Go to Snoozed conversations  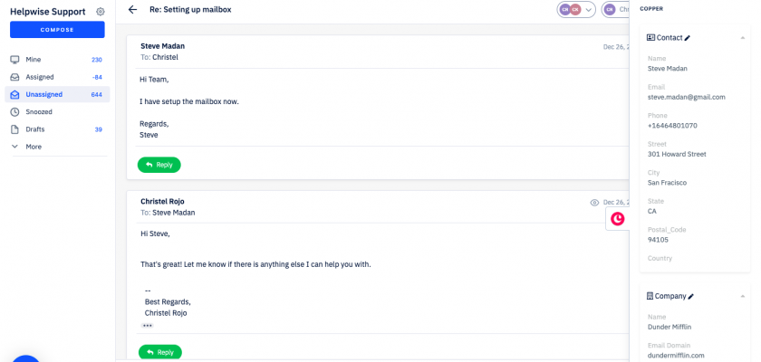(39, 111)
